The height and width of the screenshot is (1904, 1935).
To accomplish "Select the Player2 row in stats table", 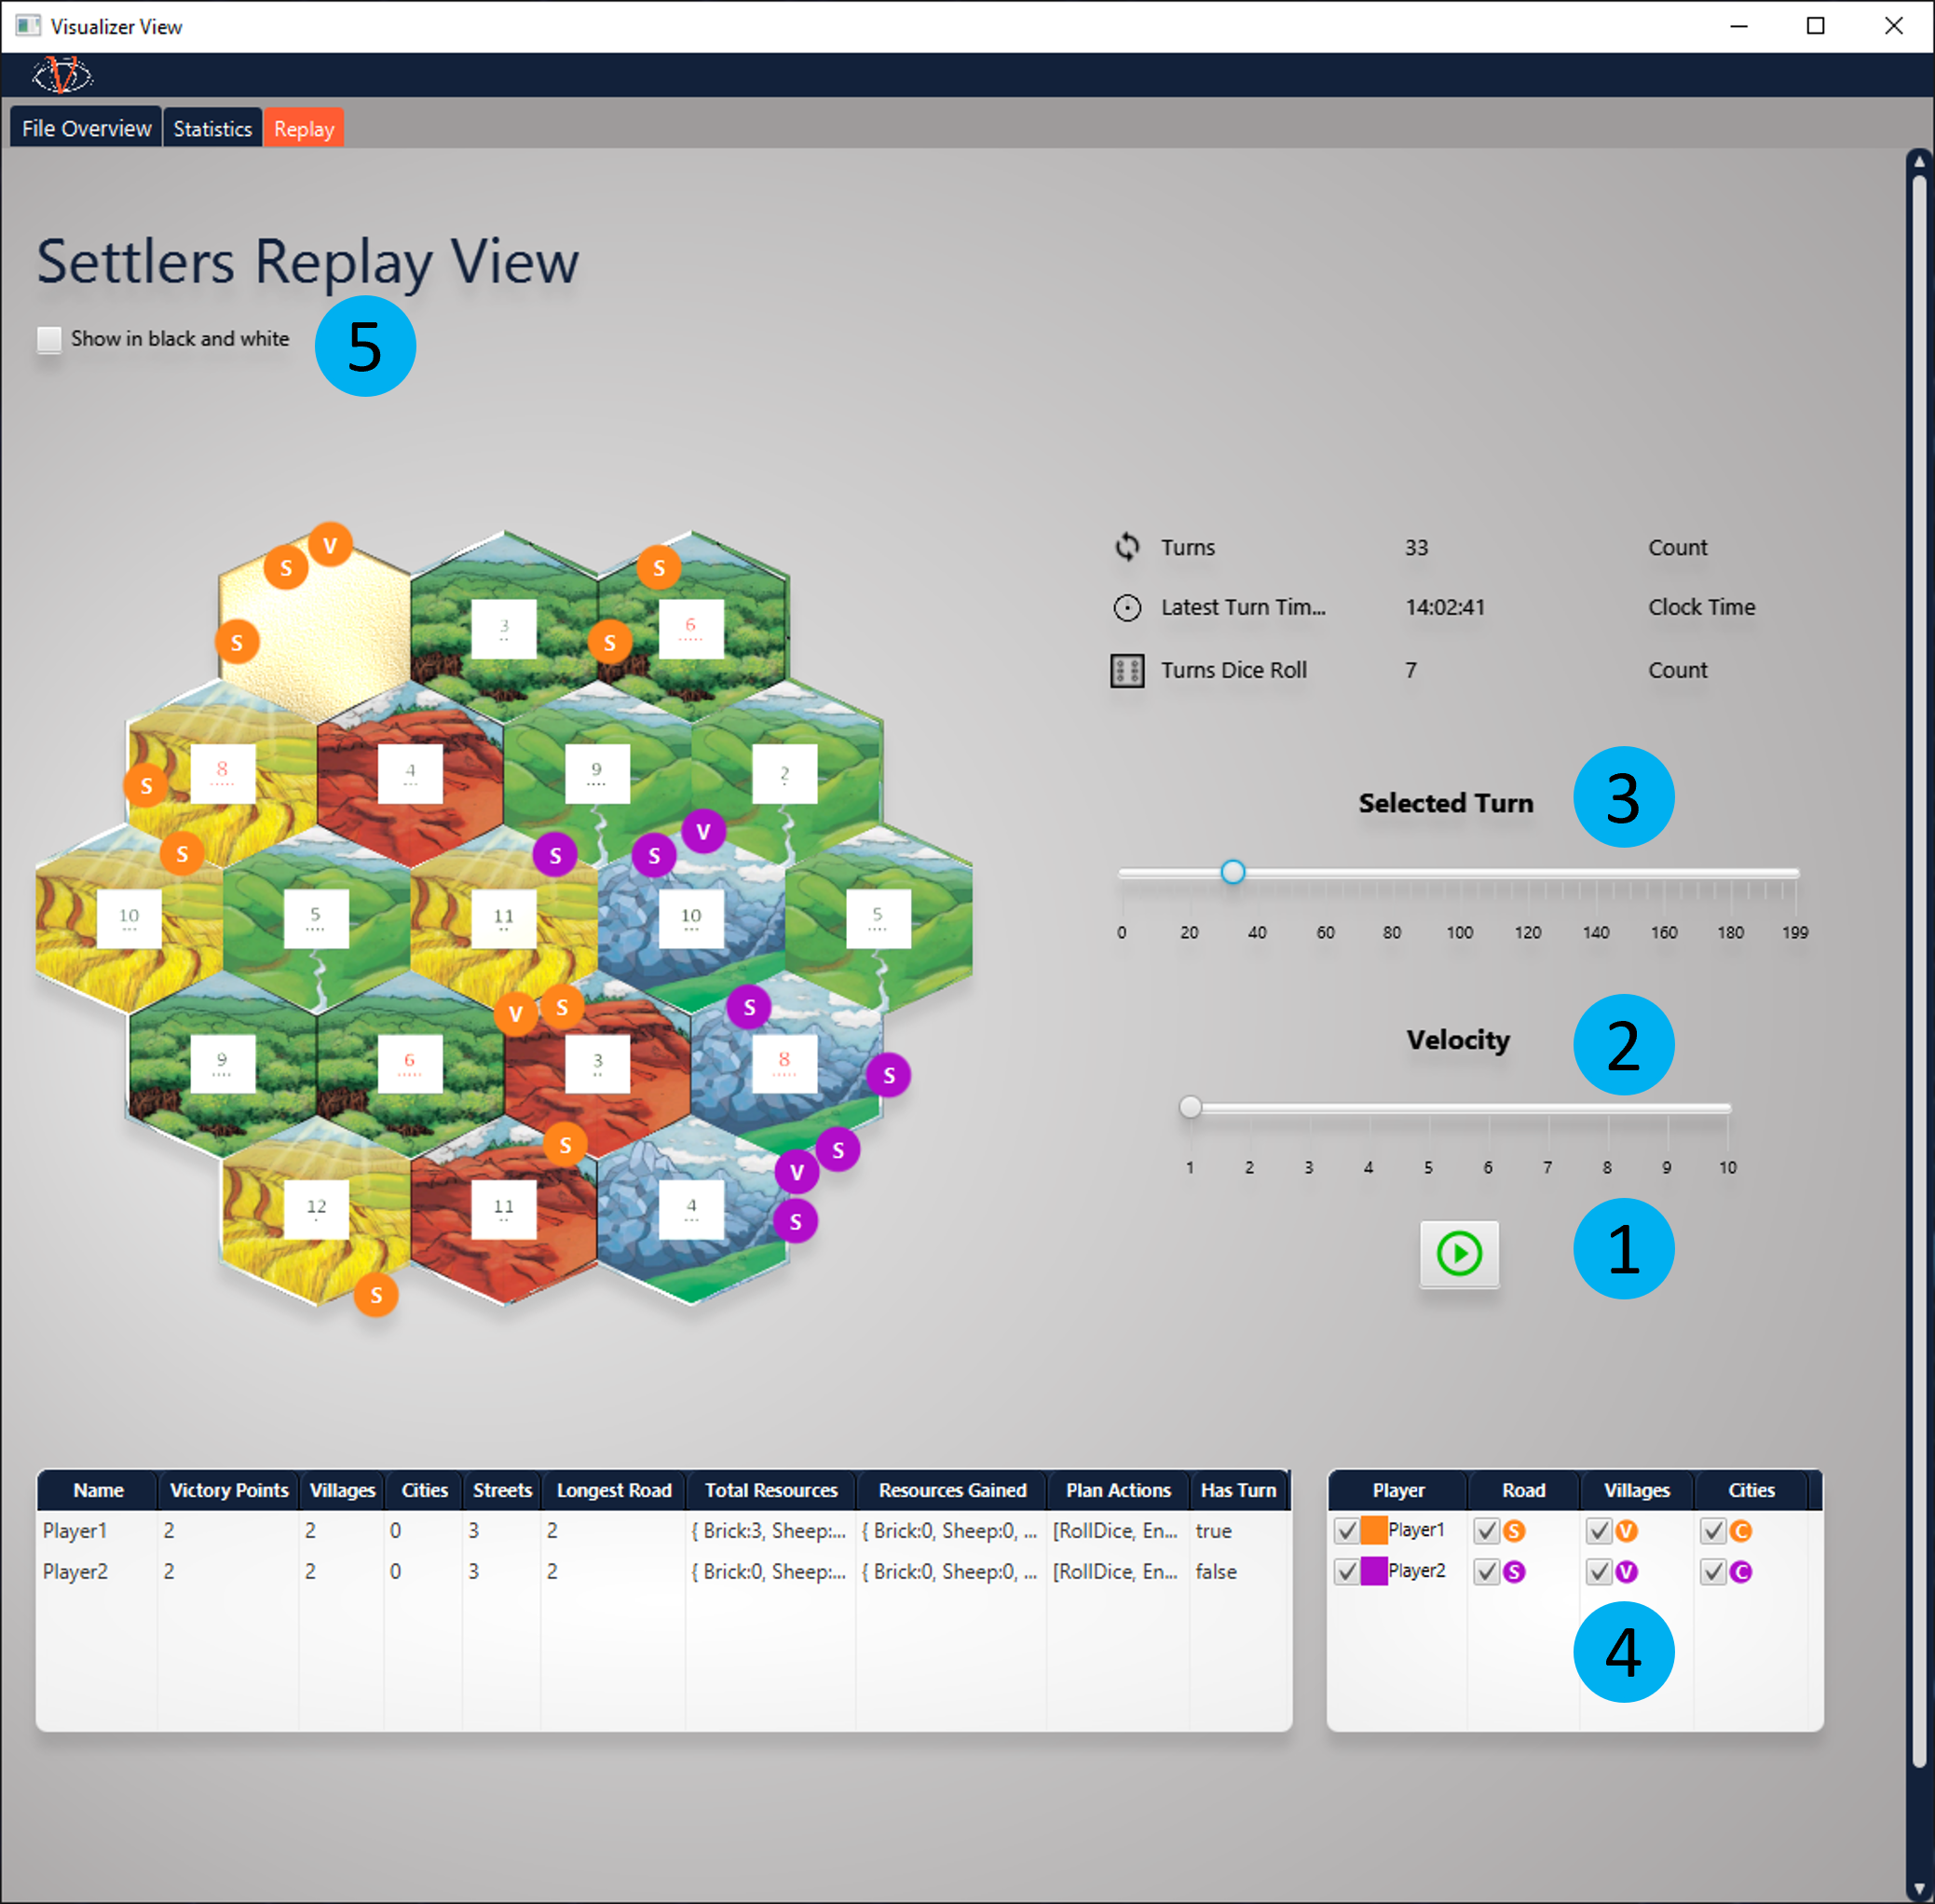I will coord(664,1571).
